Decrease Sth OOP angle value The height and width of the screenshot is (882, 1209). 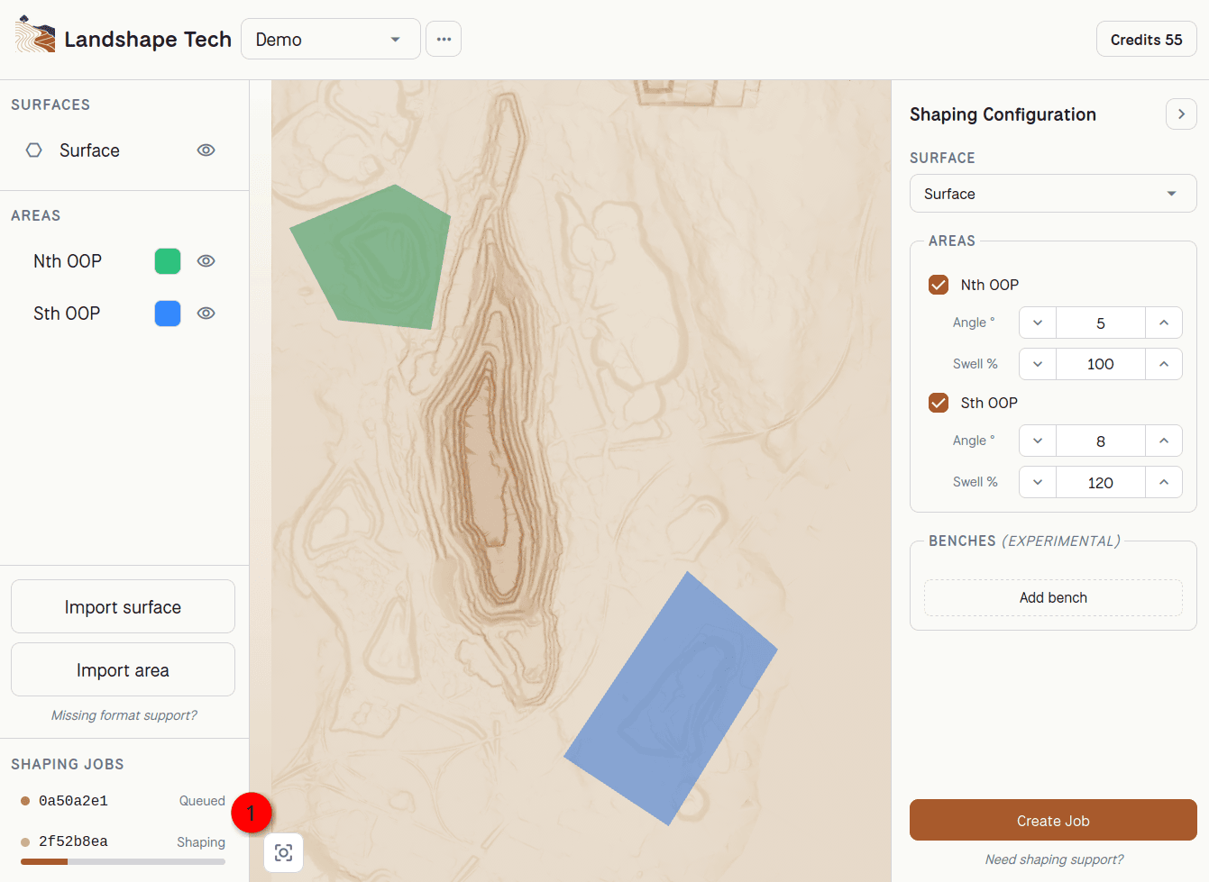(x=1038, y=441)
